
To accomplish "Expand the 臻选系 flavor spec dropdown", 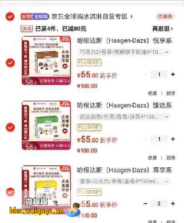I will [x=123, y=117].
